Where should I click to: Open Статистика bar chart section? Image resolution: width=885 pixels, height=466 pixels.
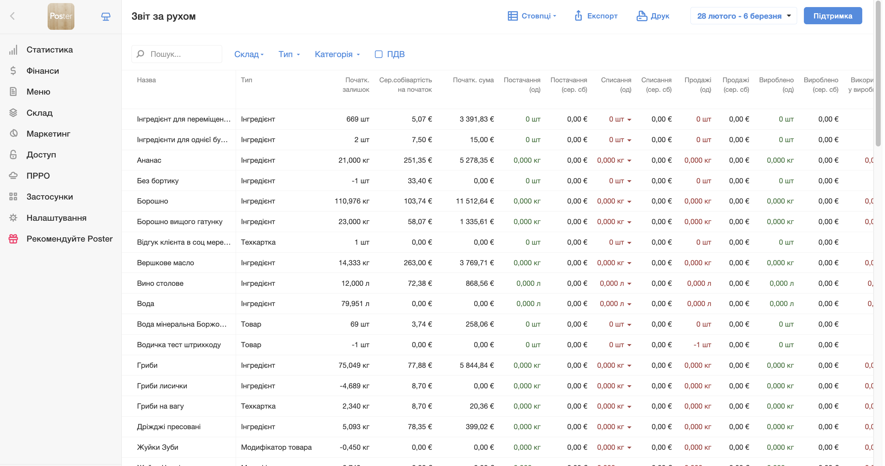click(49, 50)
